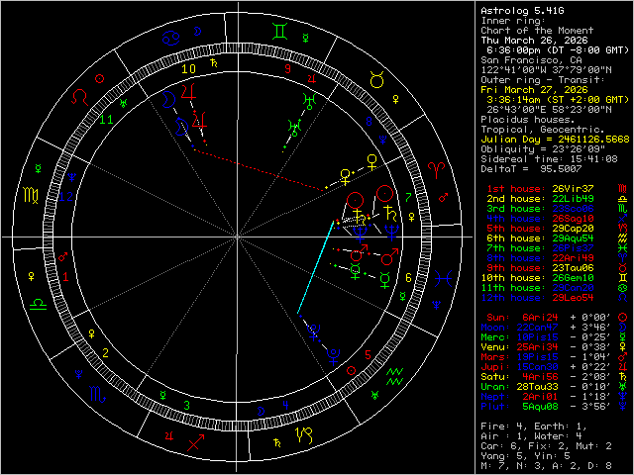The width and height of the screenshot is (634, 475).
Task: Click the Sun symbol in the Sun row
Action: (621, 319)
